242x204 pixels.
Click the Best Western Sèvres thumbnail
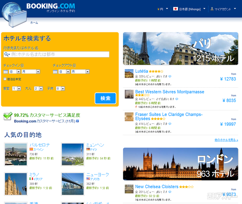(x=129, y=94)
